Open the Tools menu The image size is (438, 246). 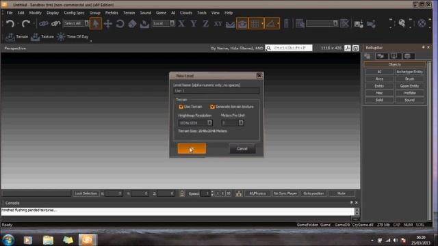[x=202, y=13]
